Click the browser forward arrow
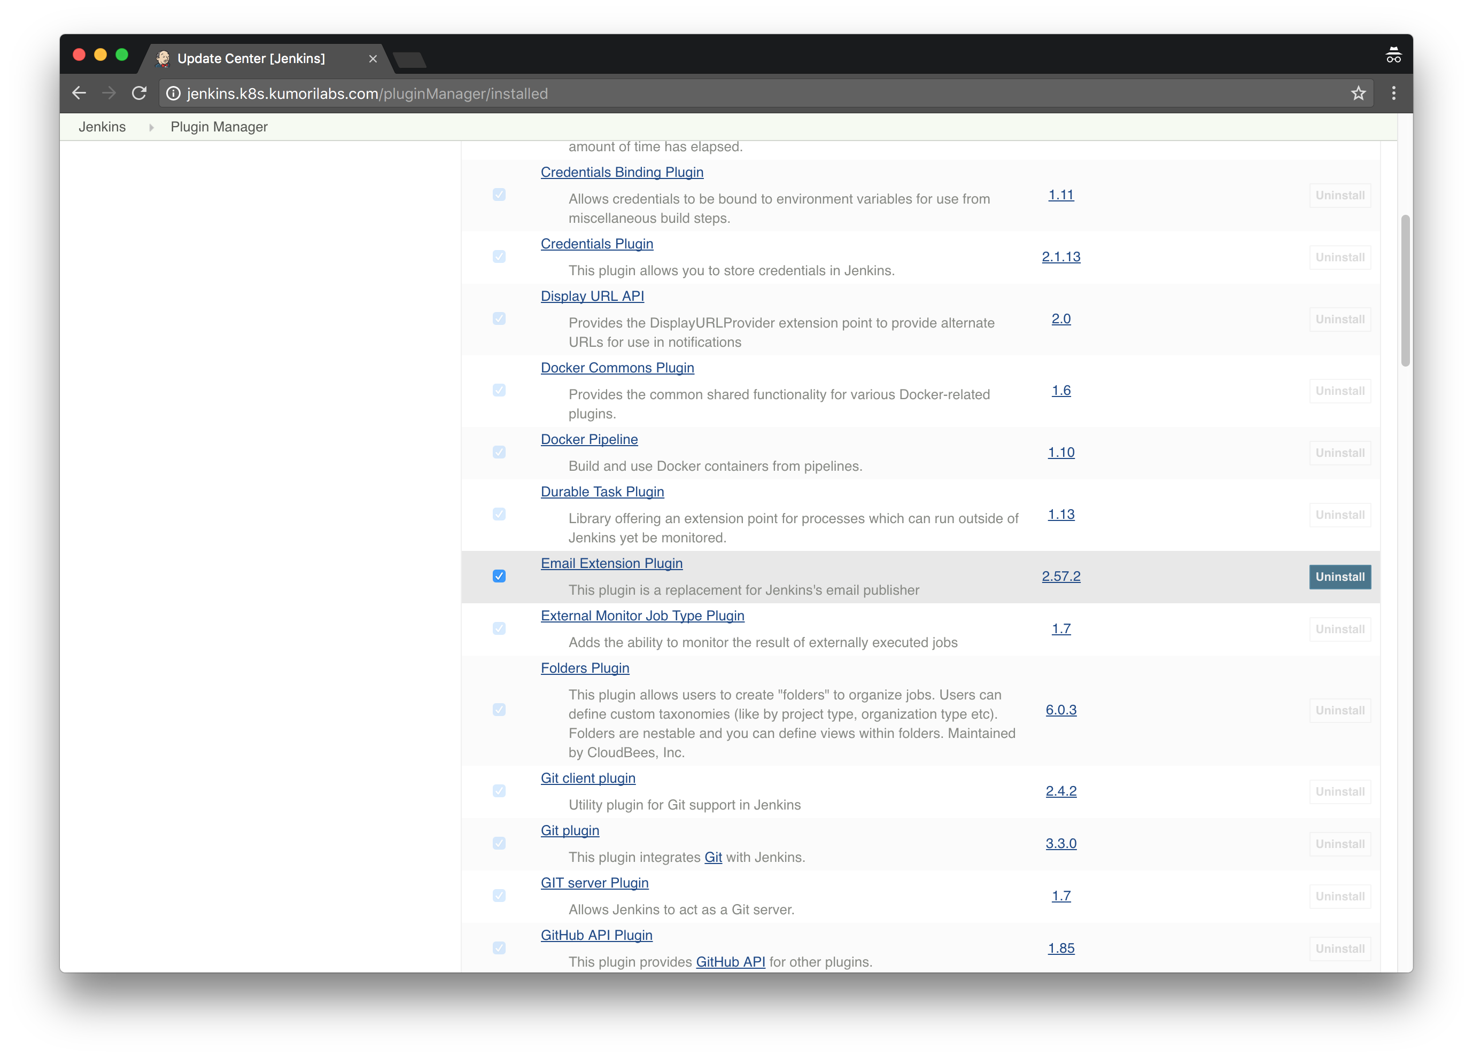Viewport: 1473px width, 1058px height. (x=108, y=93)
